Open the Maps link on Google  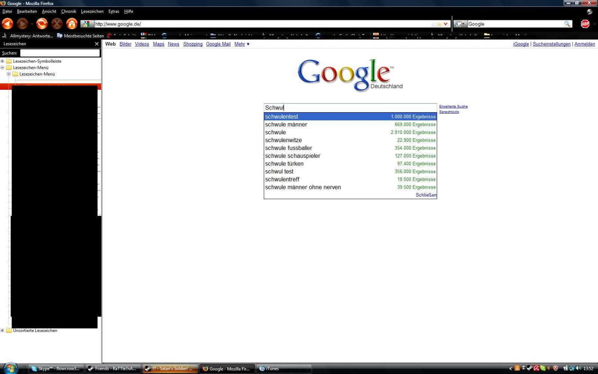(x=158, y=44)
